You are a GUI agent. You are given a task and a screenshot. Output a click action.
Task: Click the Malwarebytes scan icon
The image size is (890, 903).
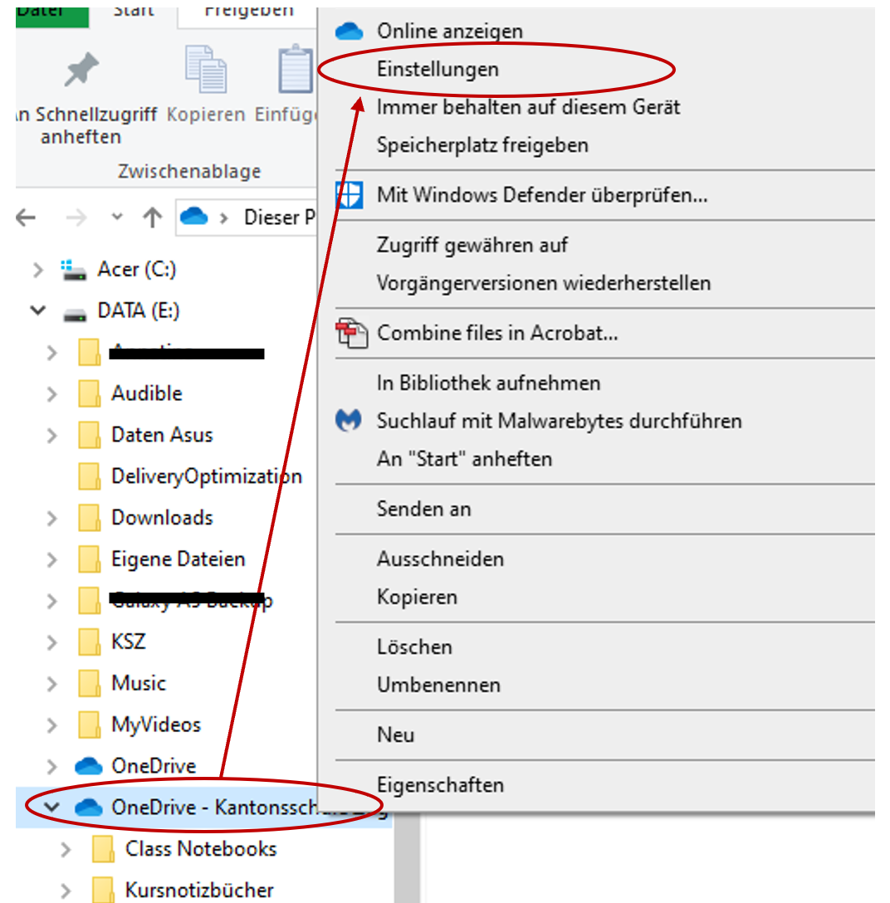click(349, 421)
